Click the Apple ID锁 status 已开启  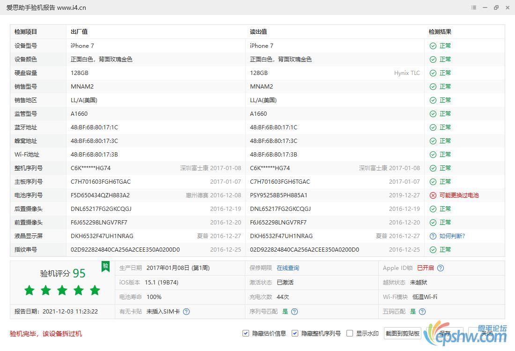pyautogui.click(x=425, y=268)
